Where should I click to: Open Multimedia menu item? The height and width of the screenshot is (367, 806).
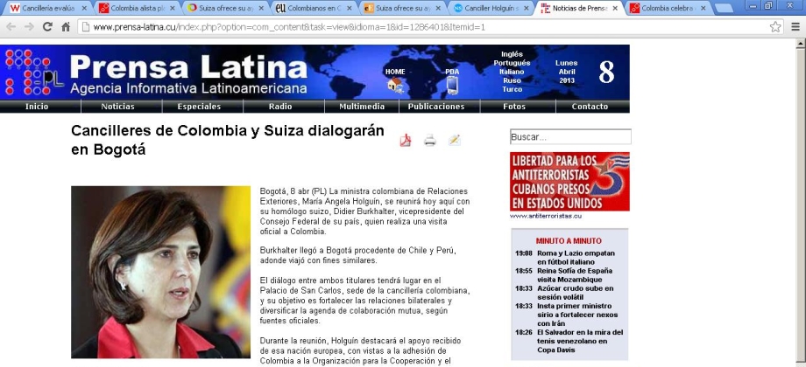coord(362,107)
